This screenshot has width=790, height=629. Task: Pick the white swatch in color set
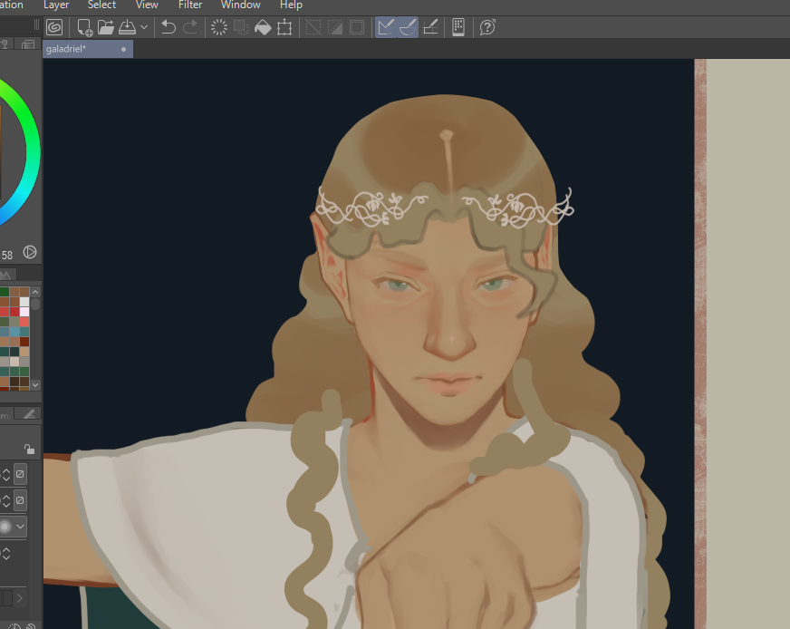(24, 302)
